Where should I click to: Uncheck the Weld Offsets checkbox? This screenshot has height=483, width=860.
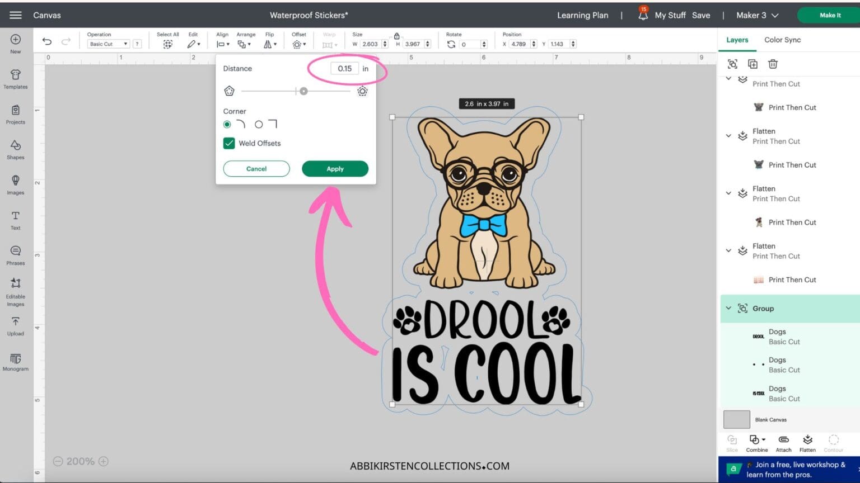pos(229,143)
